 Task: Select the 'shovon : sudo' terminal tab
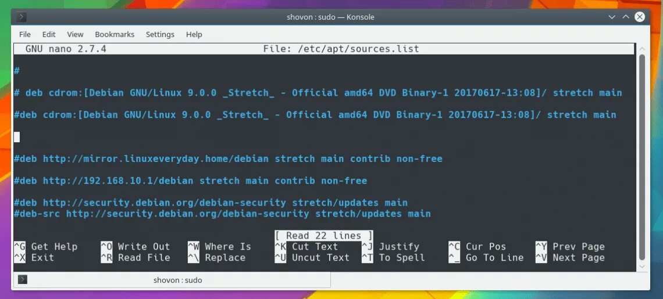coord(172,280)
